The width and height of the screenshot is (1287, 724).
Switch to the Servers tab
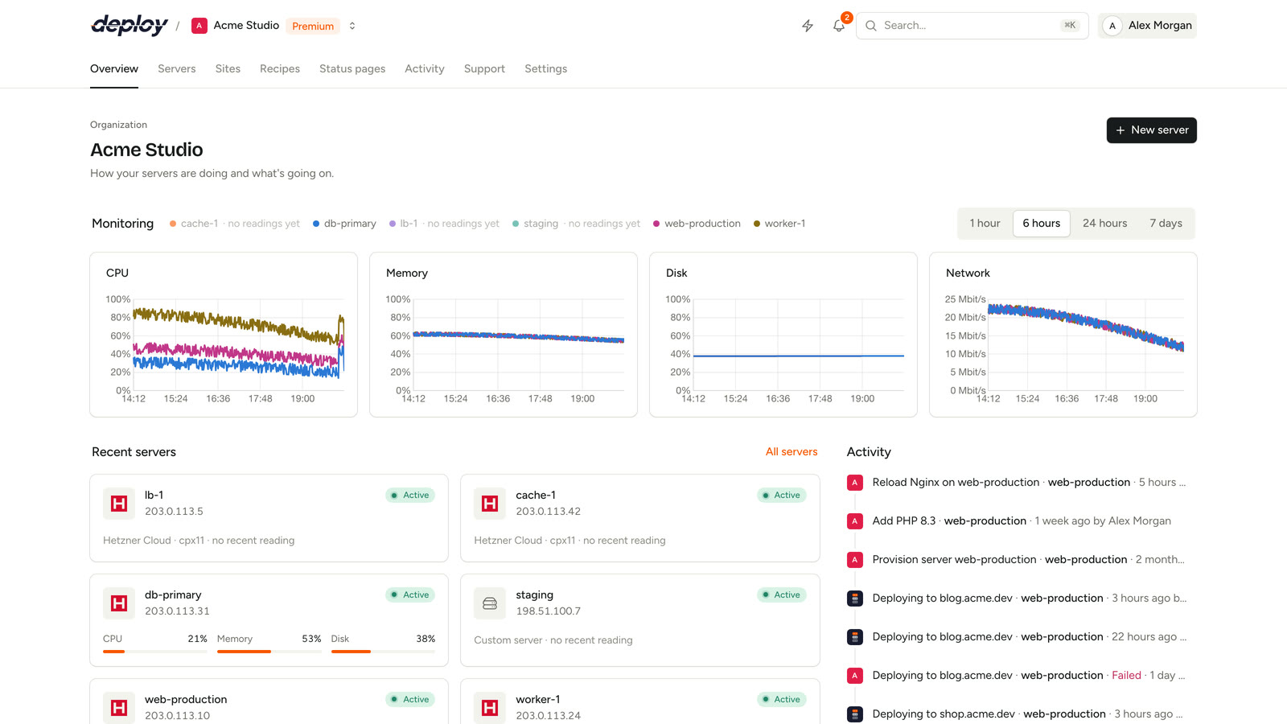(177, 69)
